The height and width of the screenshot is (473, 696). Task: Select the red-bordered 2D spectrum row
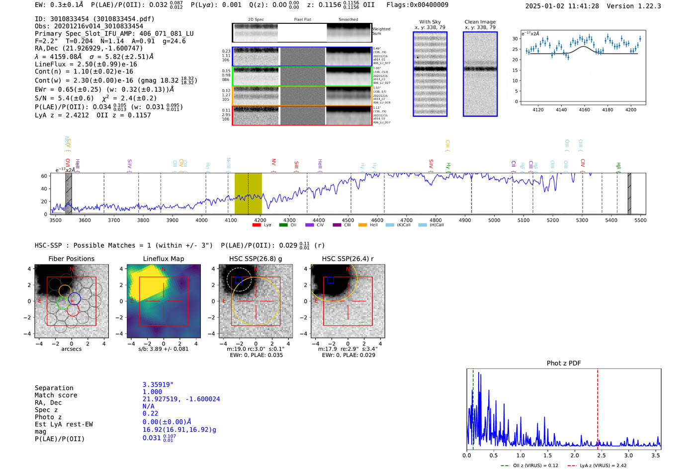(x=302, y=115)
